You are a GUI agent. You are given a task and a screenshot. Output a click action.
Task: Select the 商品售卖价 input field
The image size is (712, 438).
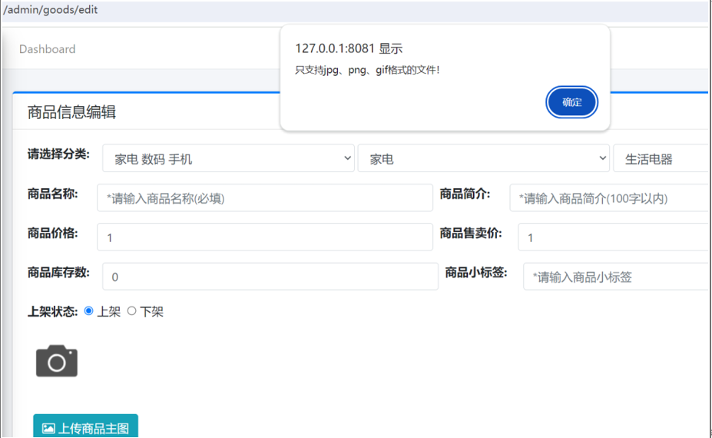(614, 237)
